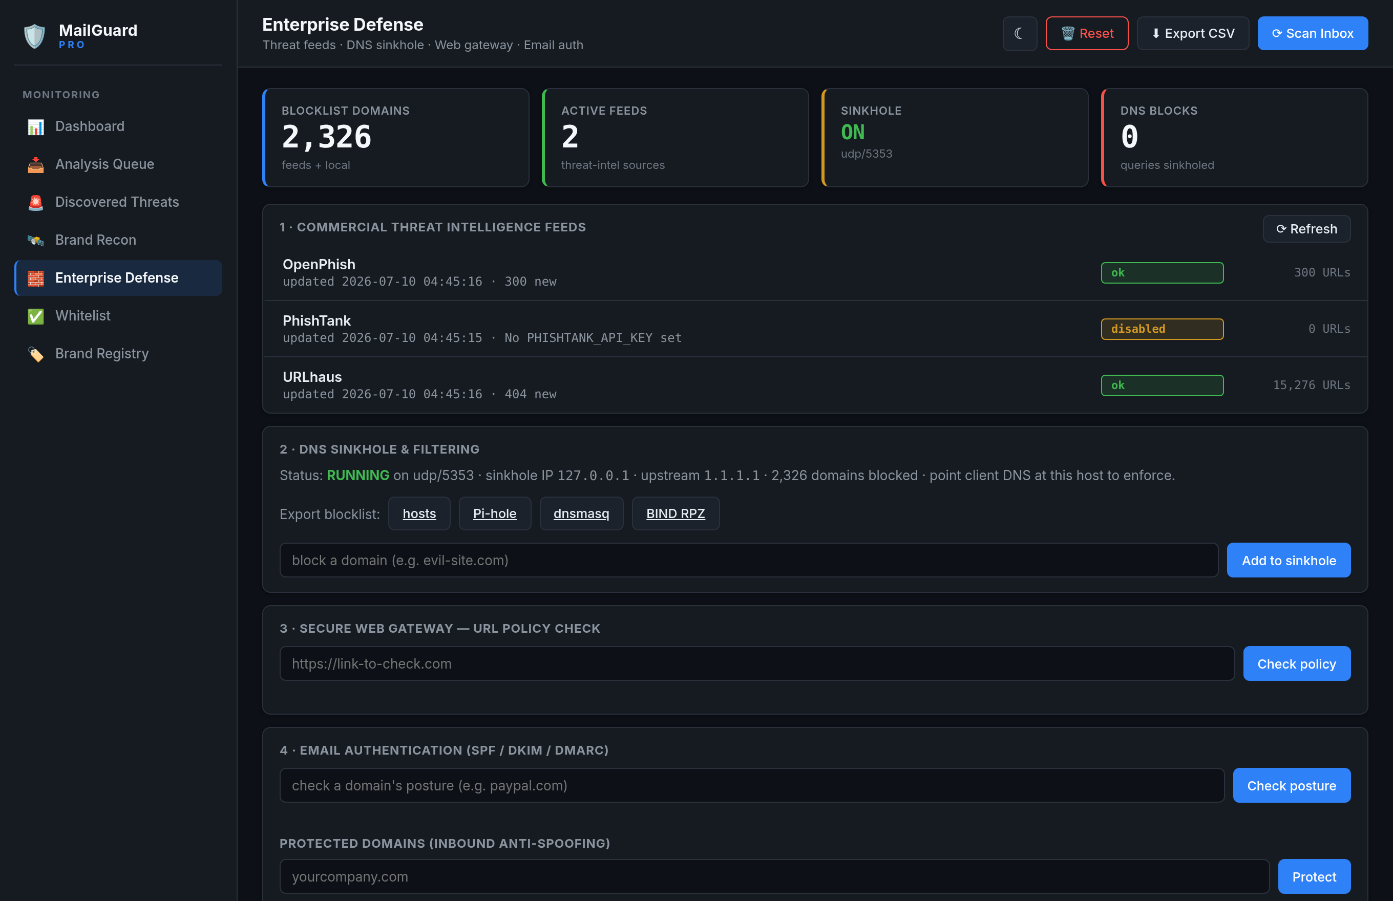The image size is (1393, 901).
Task: Click the Blocklist Domains stat card
Action: [x=396, y=138]
